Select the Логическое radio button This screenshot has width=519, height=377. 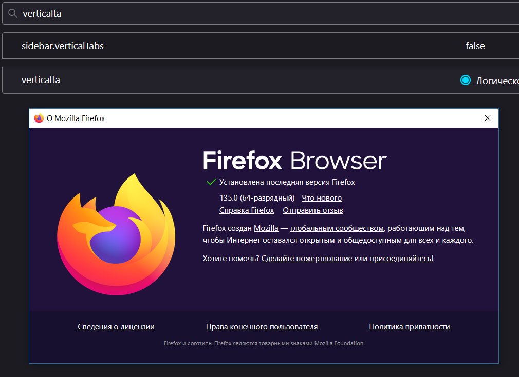pos(466,81)
